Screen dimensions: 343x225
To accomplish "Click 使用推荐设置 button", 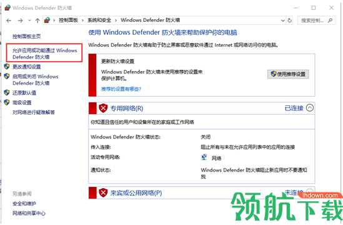I will pos(288,74).
